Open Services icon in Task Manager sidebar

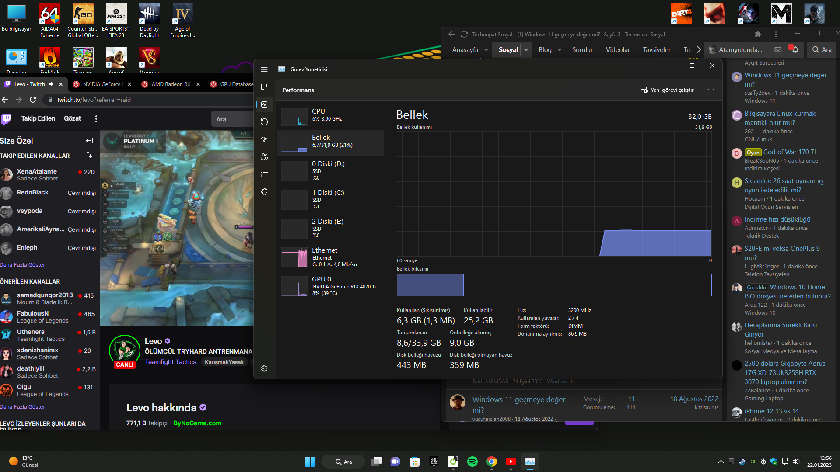264,192
